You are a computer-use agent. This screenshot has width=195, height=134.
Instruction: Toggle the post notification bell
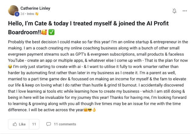174,11
